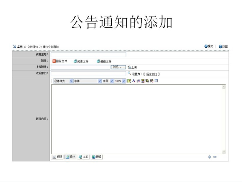This screenshot has width=242, height=182.
Task: Click the 浏览... browse button
Action: coord(118,67)
